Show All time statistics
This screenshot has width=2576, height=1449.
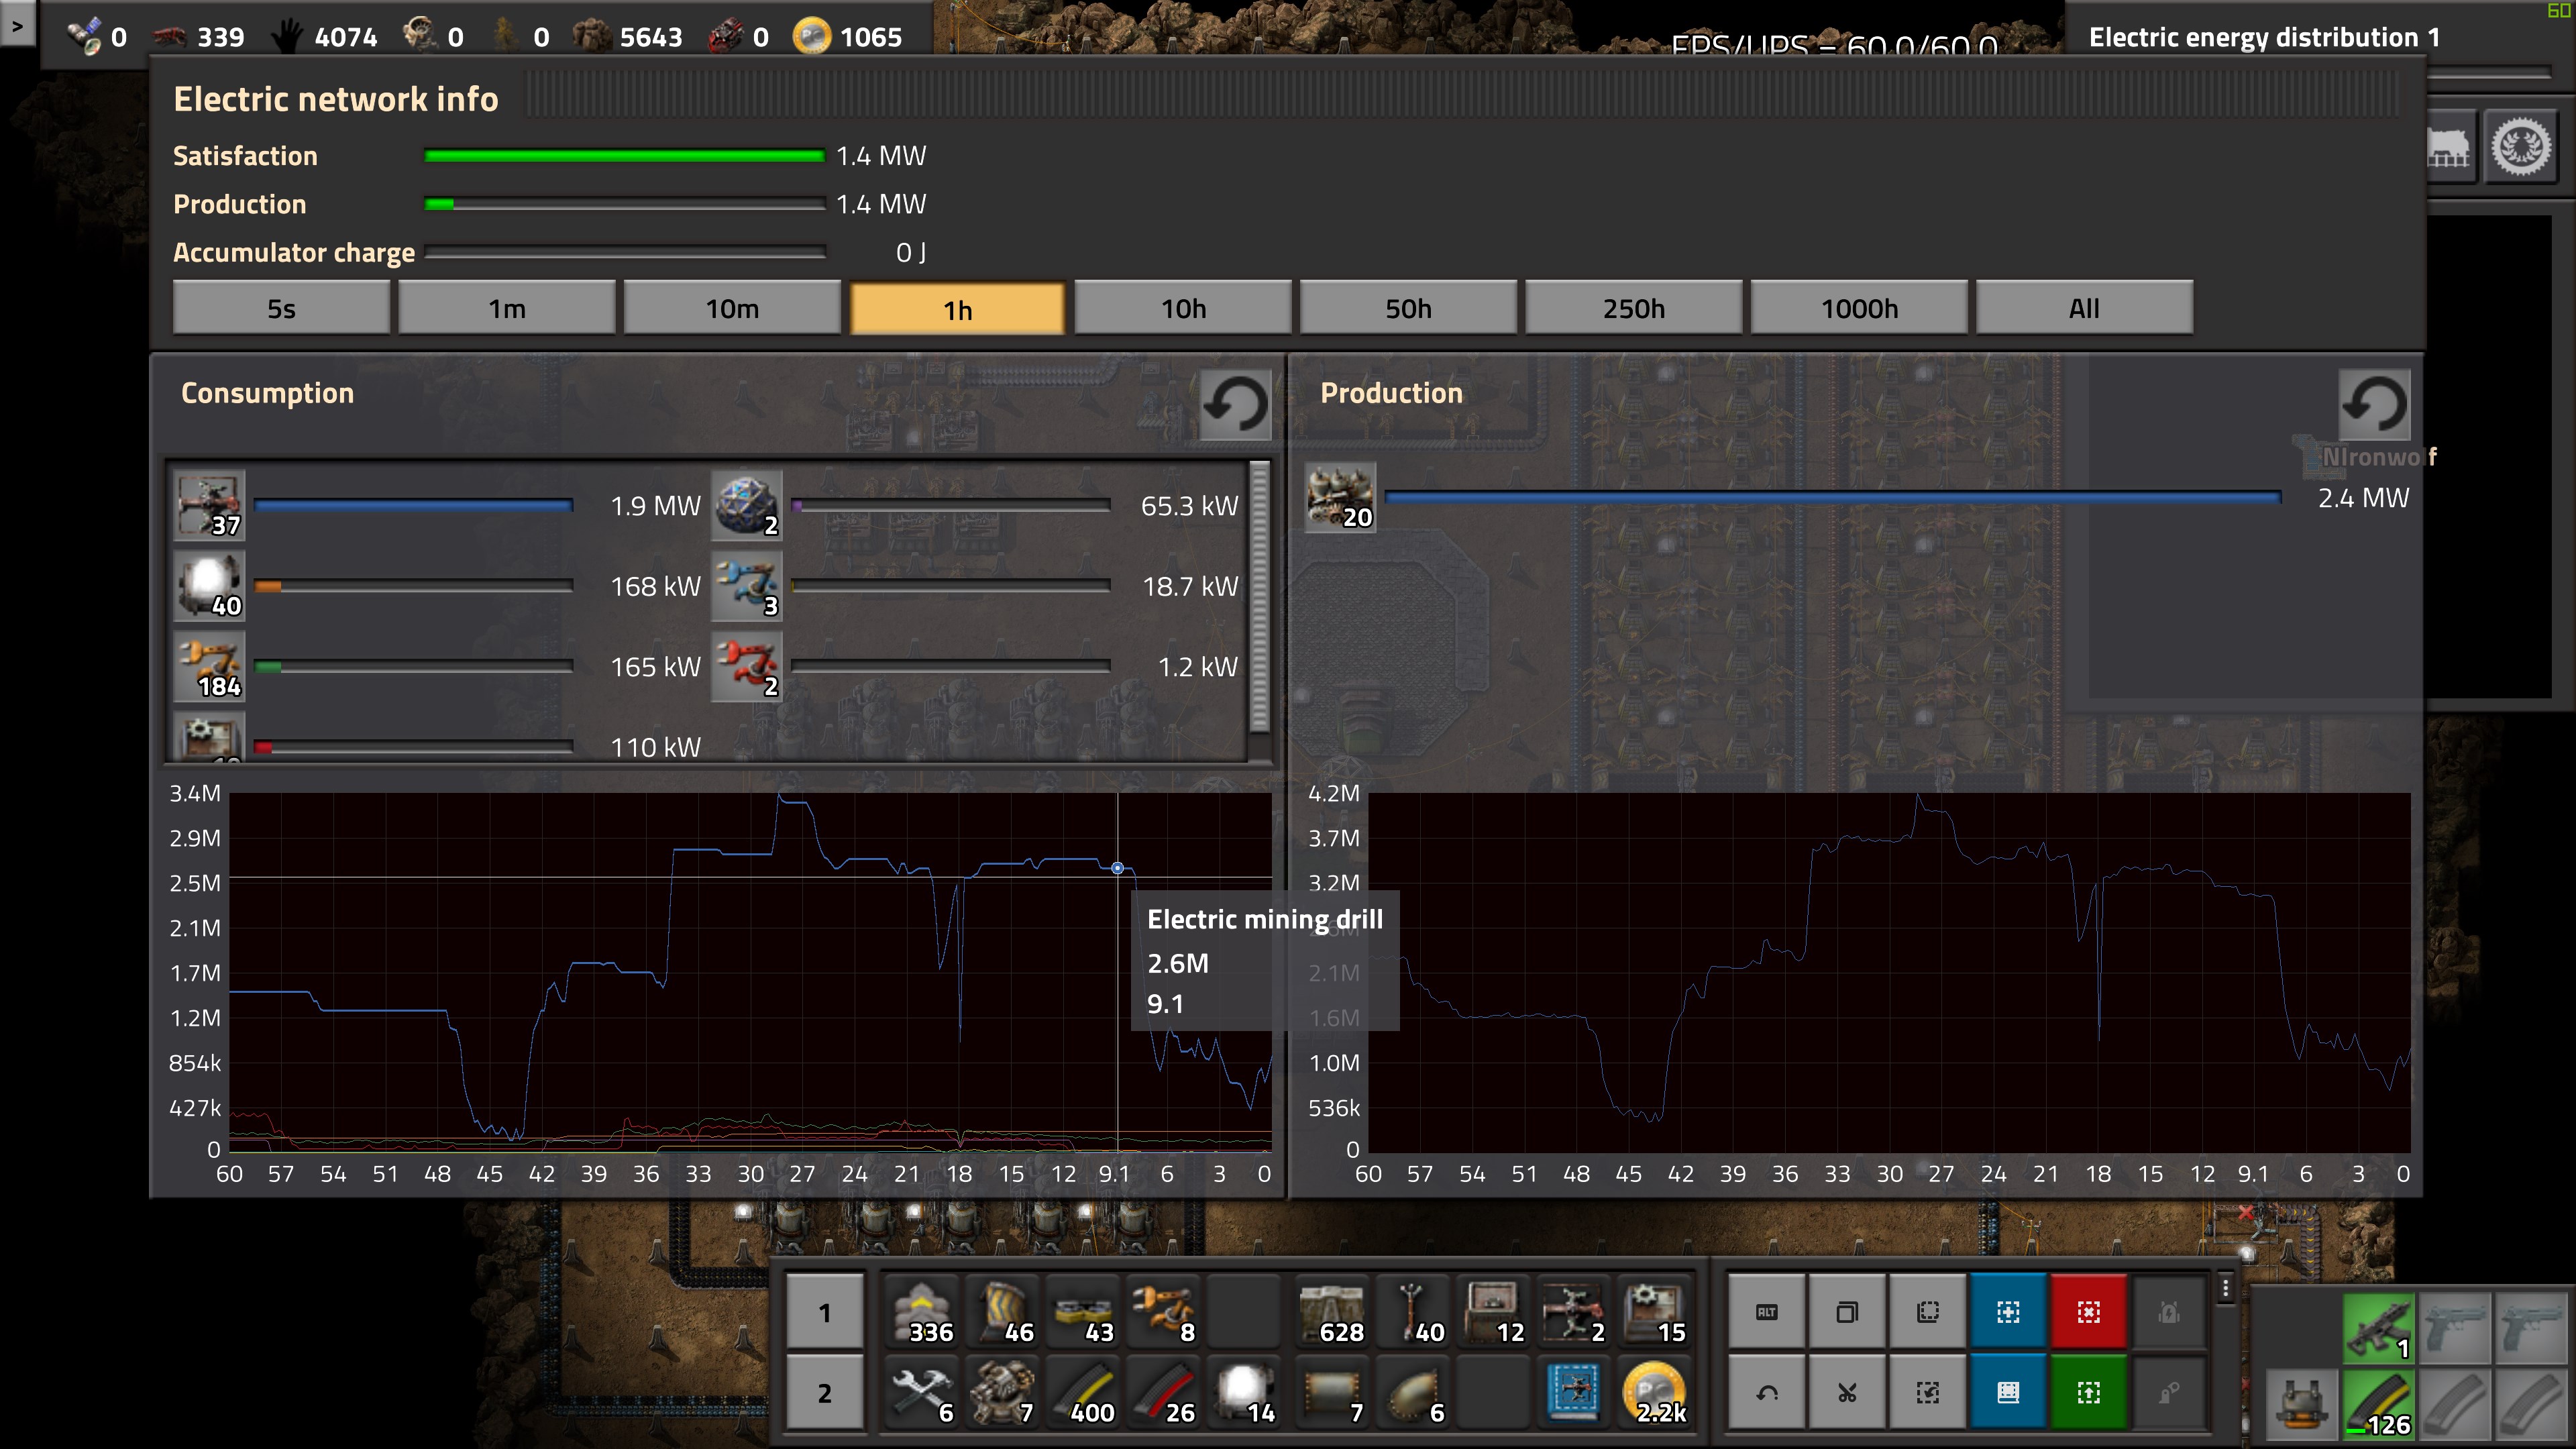pyautogui.click(x=2084, y=308)
